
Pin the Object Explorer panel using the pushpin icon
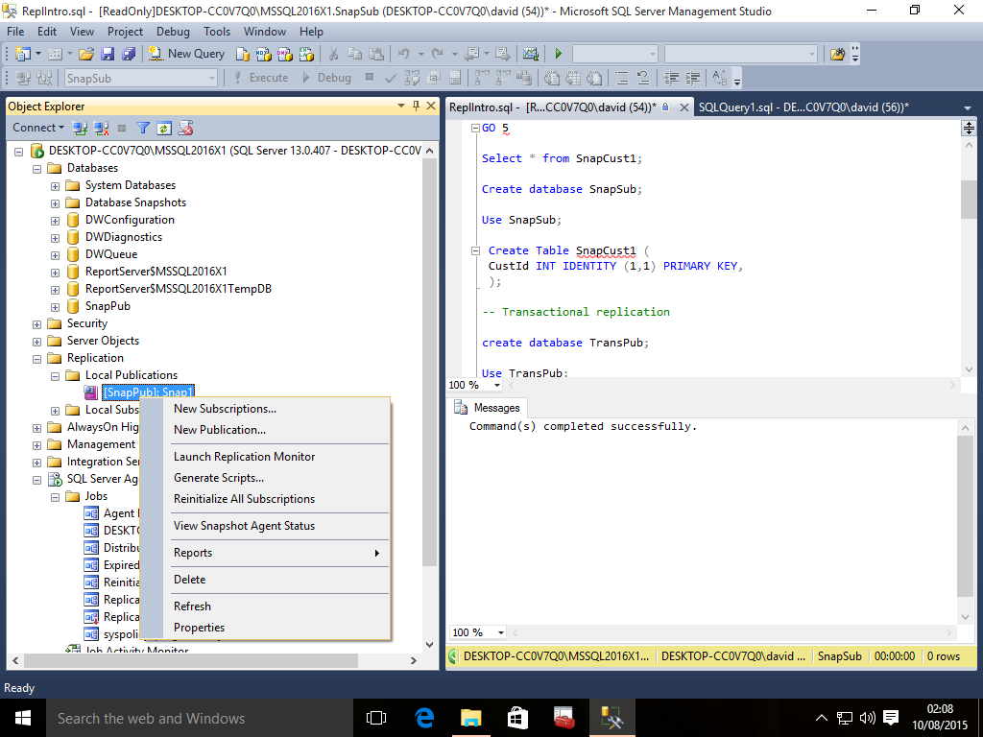pos(416,107)
